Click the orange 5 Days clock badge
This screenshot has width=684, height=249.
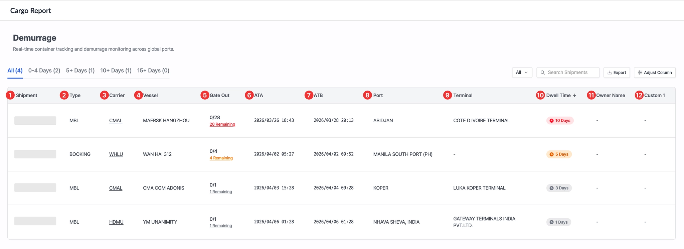click(x=559, y=154)
